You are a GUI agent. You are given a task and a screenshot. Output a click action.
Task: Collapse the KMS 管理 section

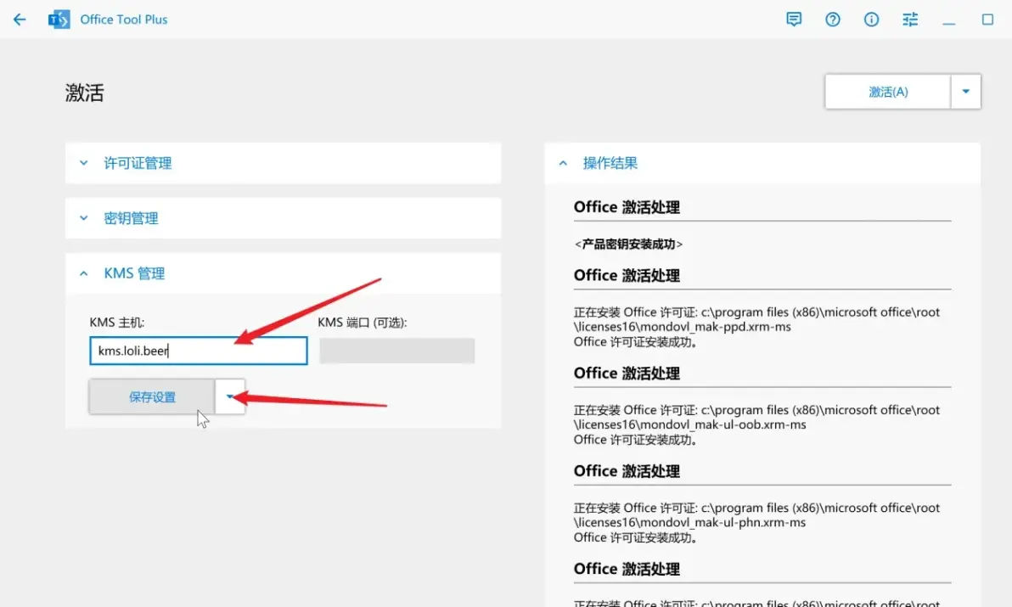[x=284, y=273]
